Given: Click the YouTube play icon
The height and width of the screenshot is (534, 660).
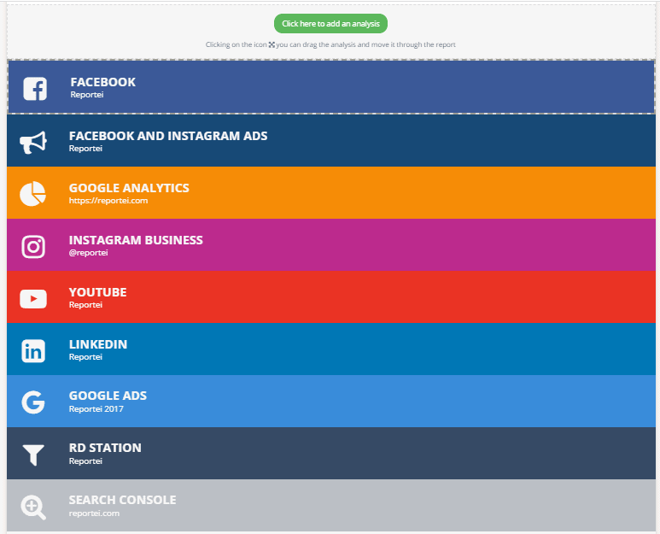Looking at the screenshot, I should [x=33, y=298].
